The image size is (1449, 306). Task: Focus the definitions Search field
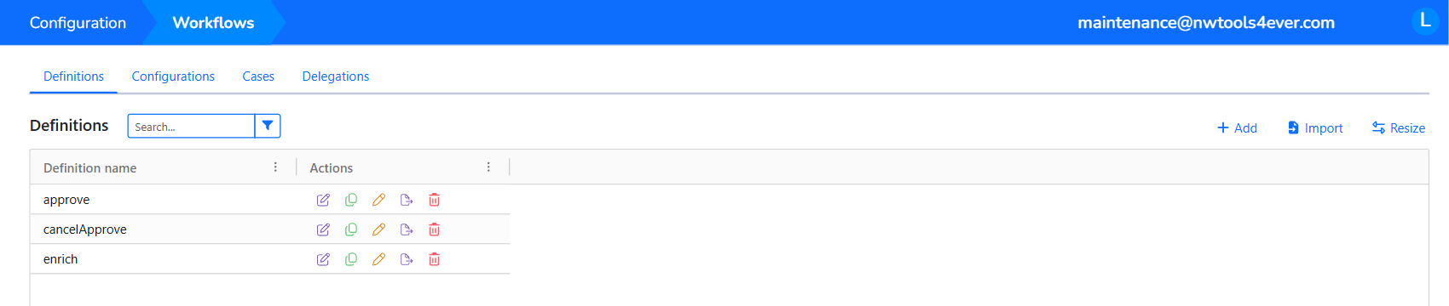pyautogui.click(x=191, y=126)
